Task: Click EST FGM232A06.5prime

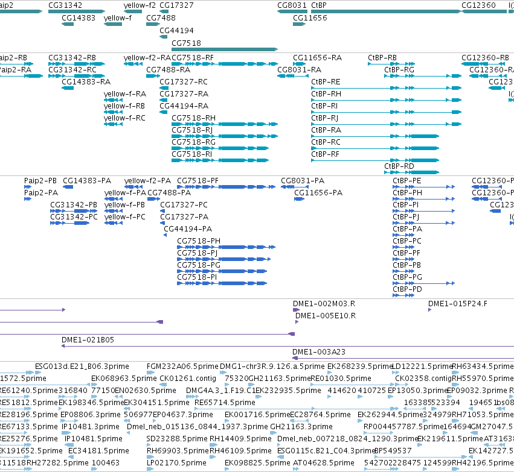Action: 182,367
